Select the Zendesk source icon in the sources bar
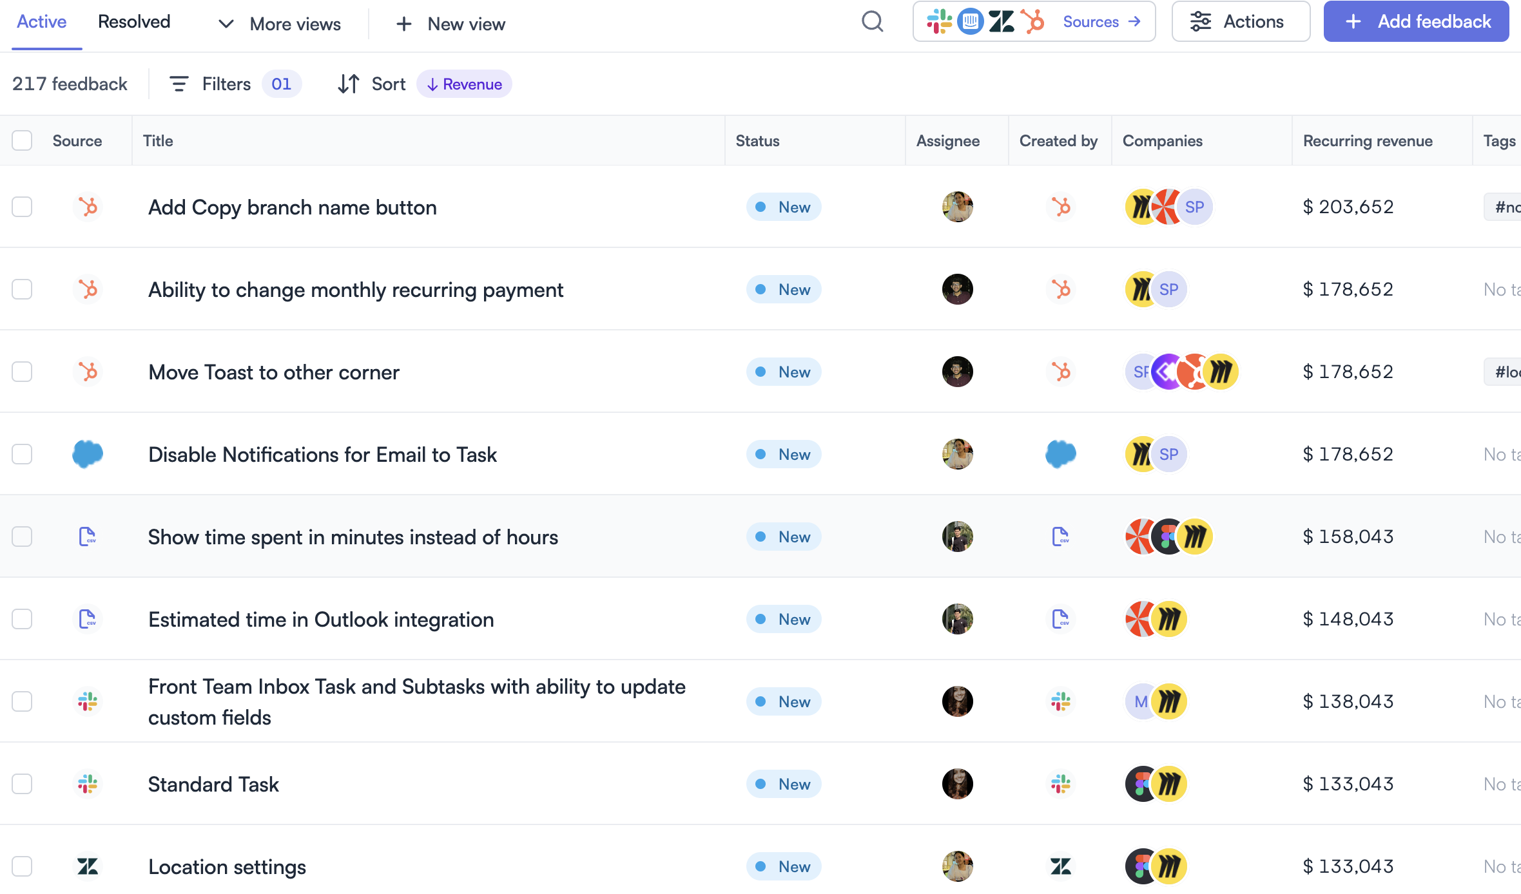This screenshot has width=1521, height=894. pyautogui.click(x=1001, y=21)
